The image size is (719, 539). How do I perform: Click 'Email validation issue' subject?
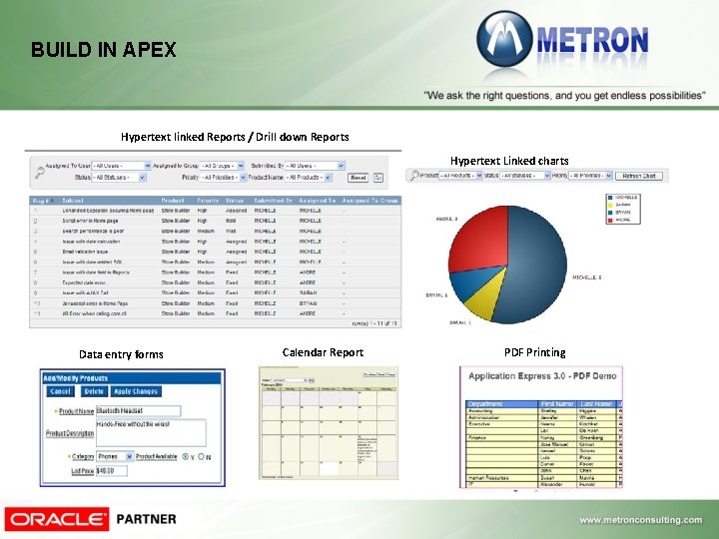(x=85, y=252)
